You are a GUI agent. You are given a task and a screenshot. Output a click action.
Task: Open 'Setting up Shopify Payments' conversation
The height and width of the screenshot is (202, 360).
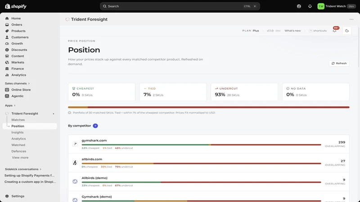[x=29, y=176]
